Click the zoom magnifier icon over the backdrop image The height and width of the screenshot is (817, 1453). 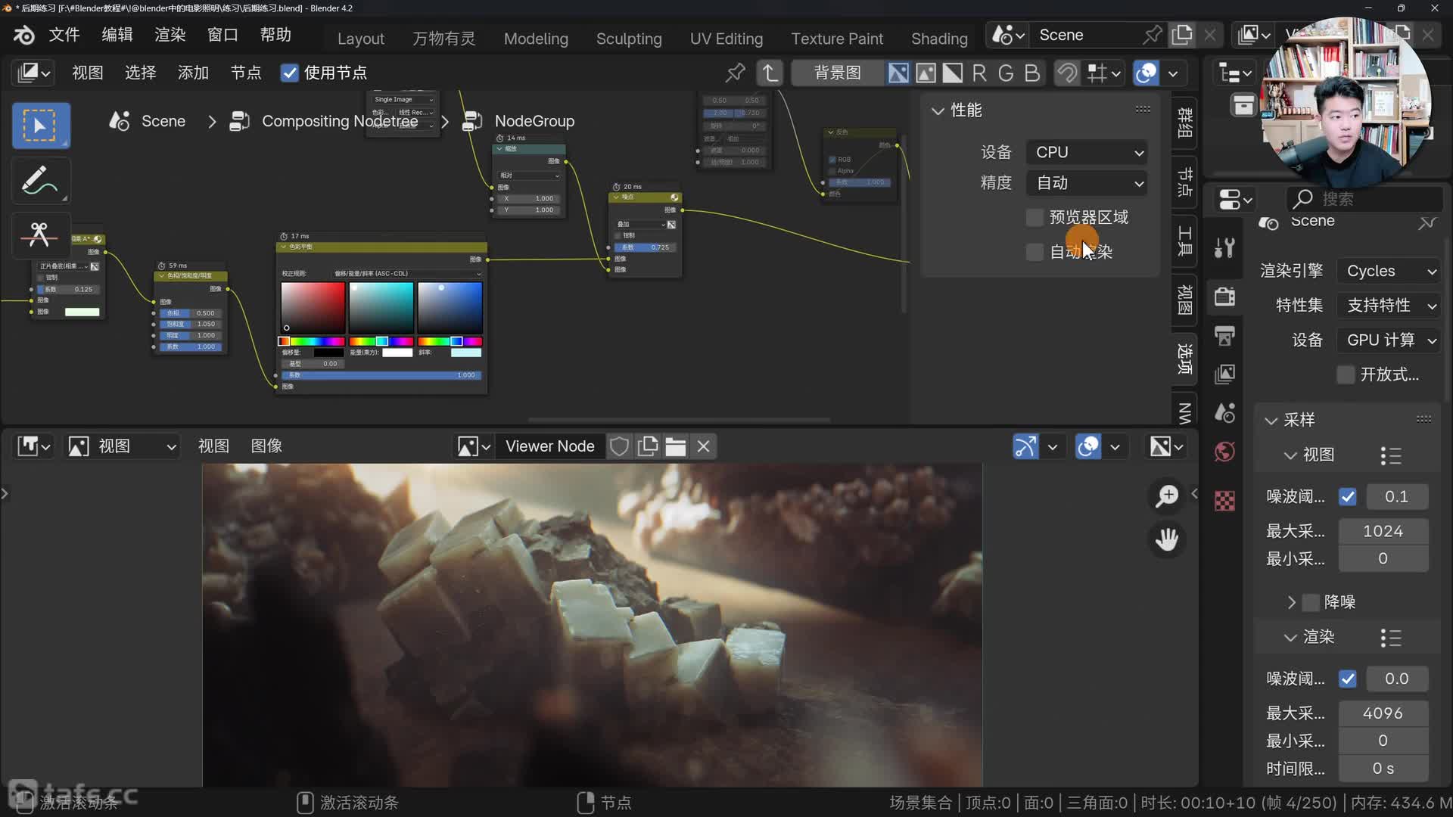click(1167, 495)
